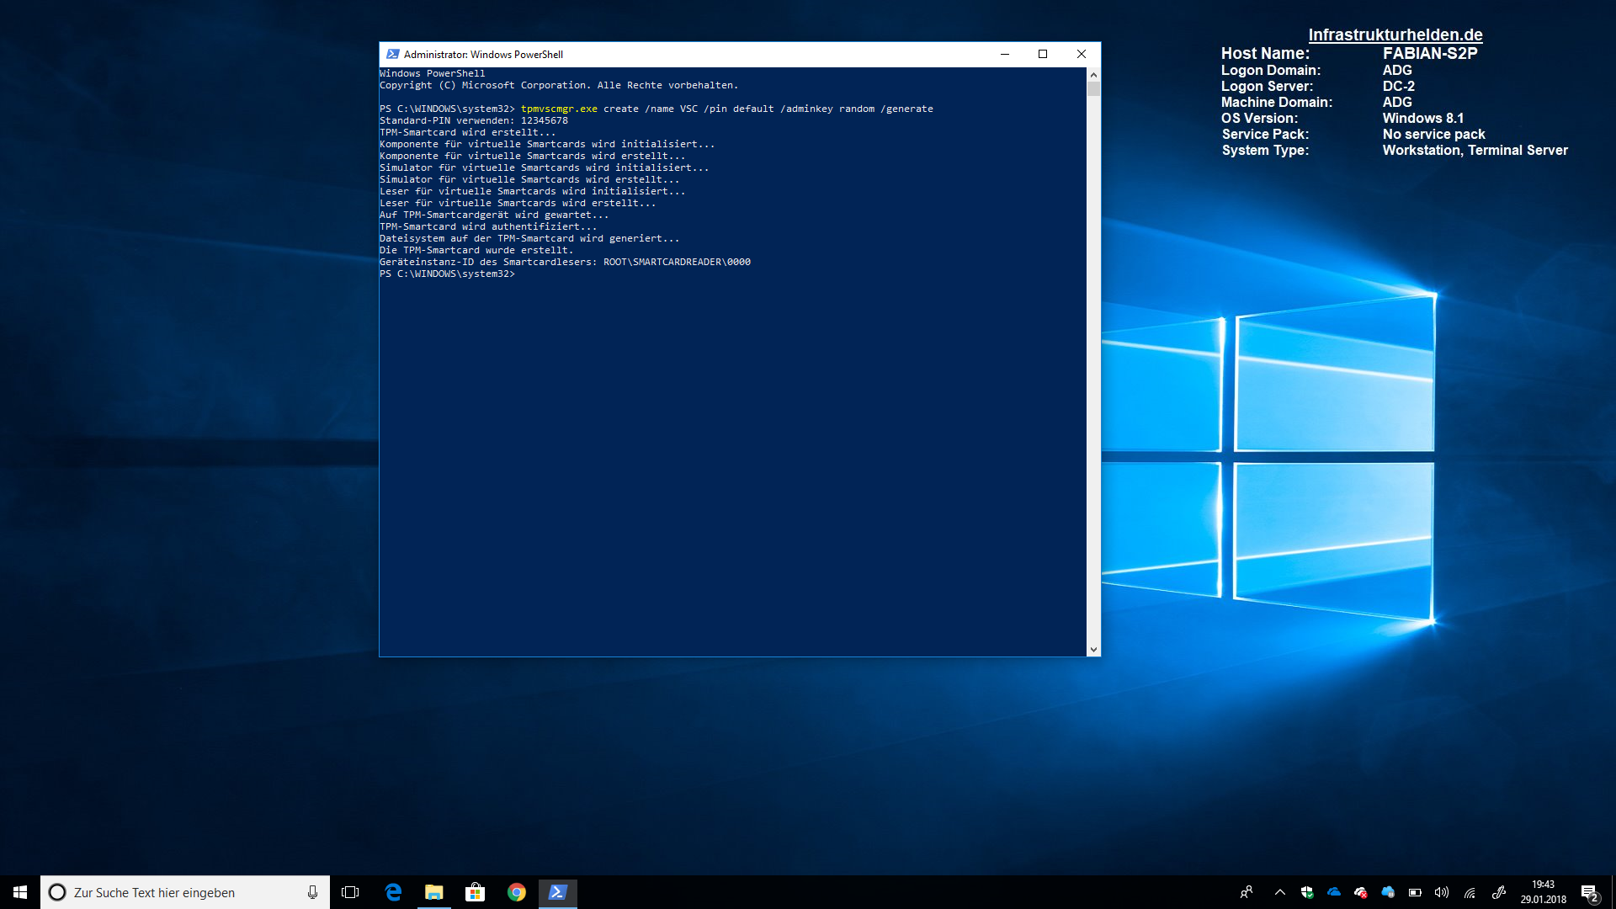Open the People icon in system tray
The image size is (1616, 909).
click(1247, 892)
